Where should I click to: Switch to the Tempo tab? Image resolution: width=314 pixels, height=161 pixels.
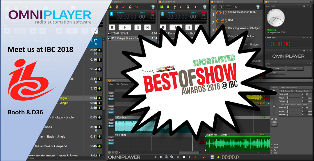tap(274, 87)
